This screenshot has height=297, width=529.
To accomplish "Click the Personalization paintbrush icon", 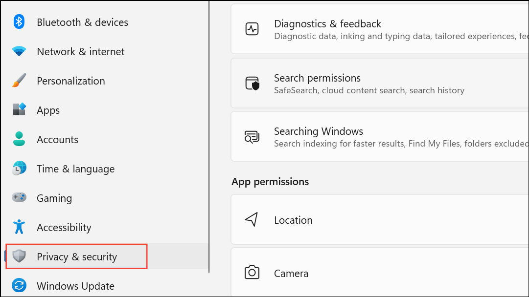I will pos(19,81).
